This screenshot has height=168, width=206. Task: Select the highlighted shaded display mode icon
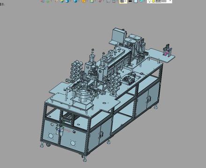click(122, 1)
